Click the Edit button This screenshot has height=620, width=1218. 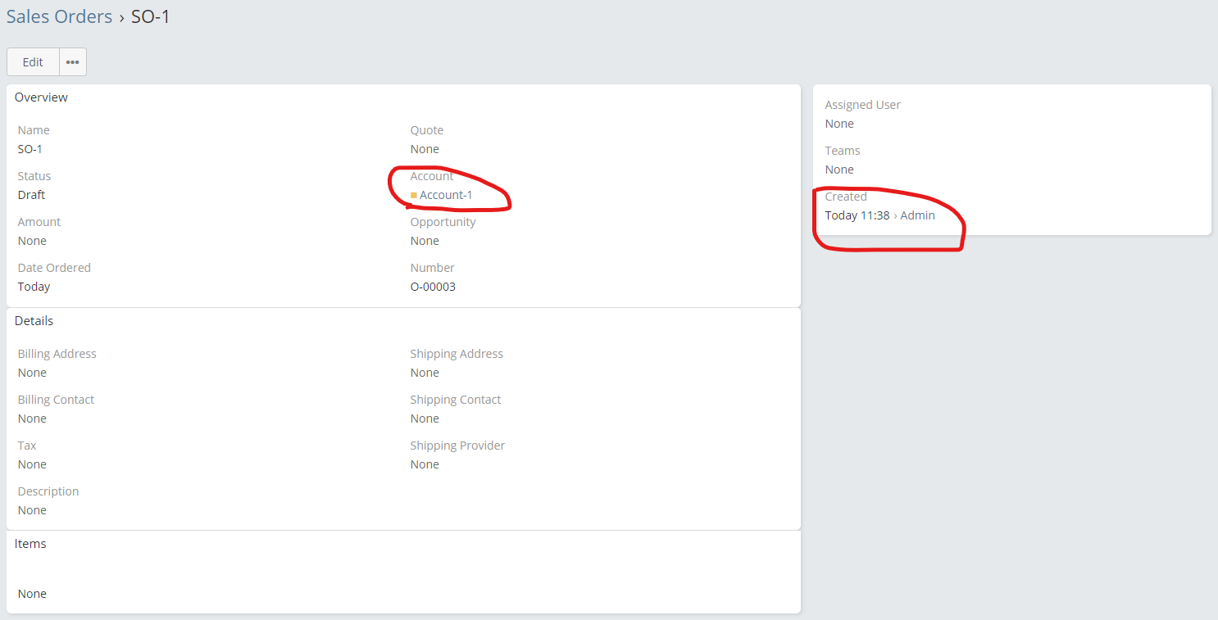(33, 62)
